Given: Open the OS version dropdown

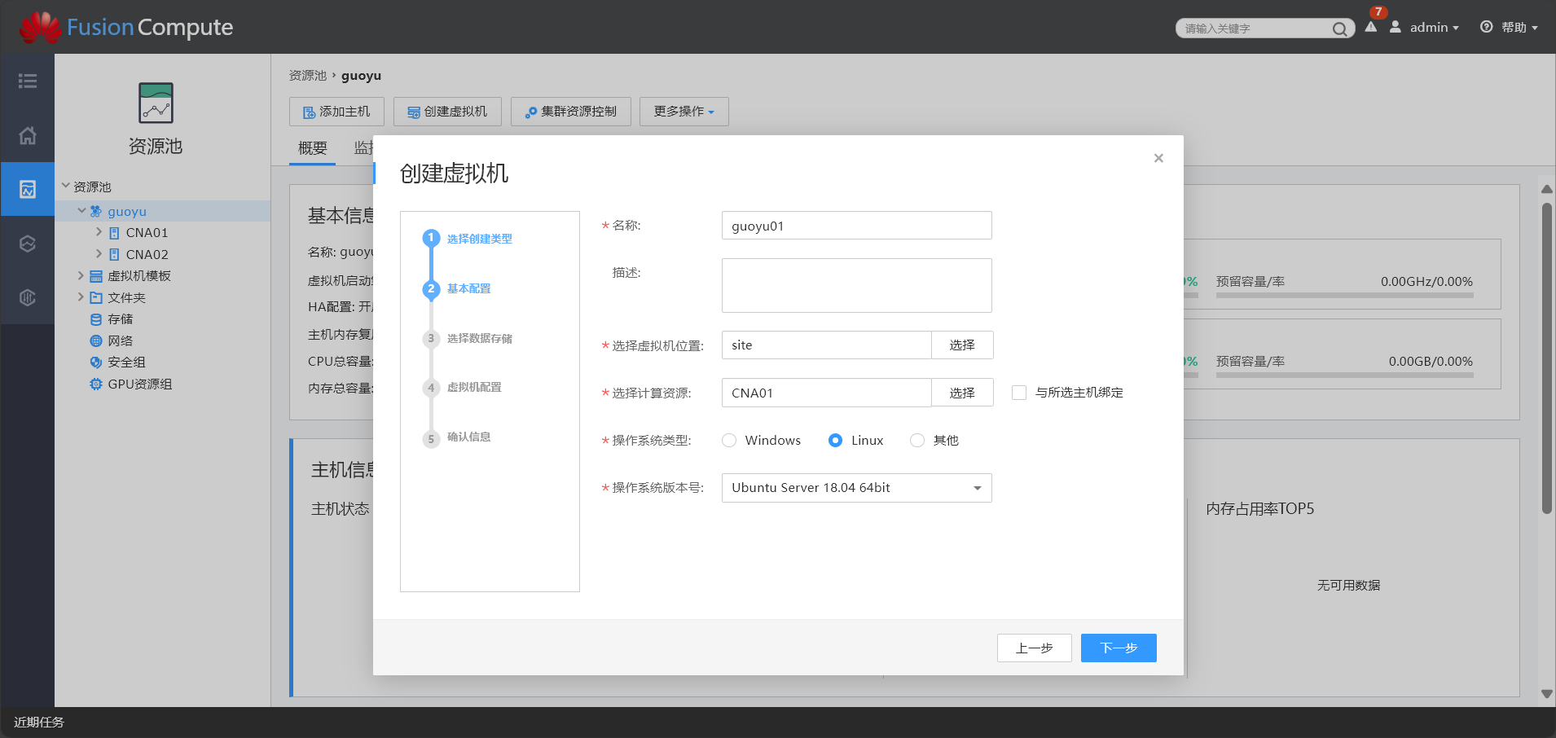Looking at the screenshot, I should click(x=856, y=488).
